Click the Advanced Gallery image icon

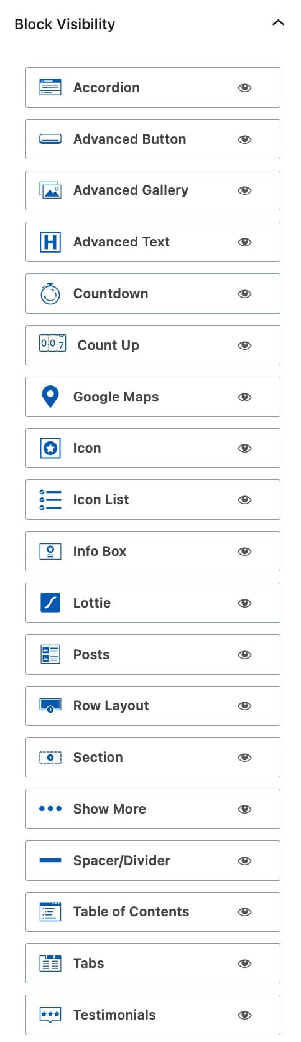tap(50, 190)
